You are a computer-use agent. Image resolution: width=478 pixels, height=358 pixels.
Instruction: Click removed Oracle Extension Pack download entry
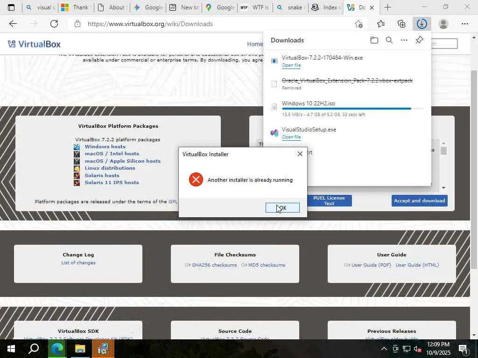347,84
